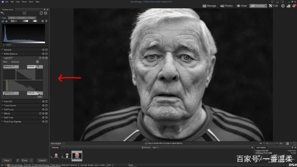Image resolution: width=297 pixels, height=167 pixels.
Task: Open the 365 icon in the mode bar
Action: point(283,6)
